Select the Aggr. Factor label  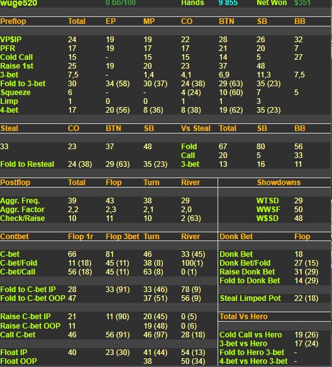tap(22, 210)
